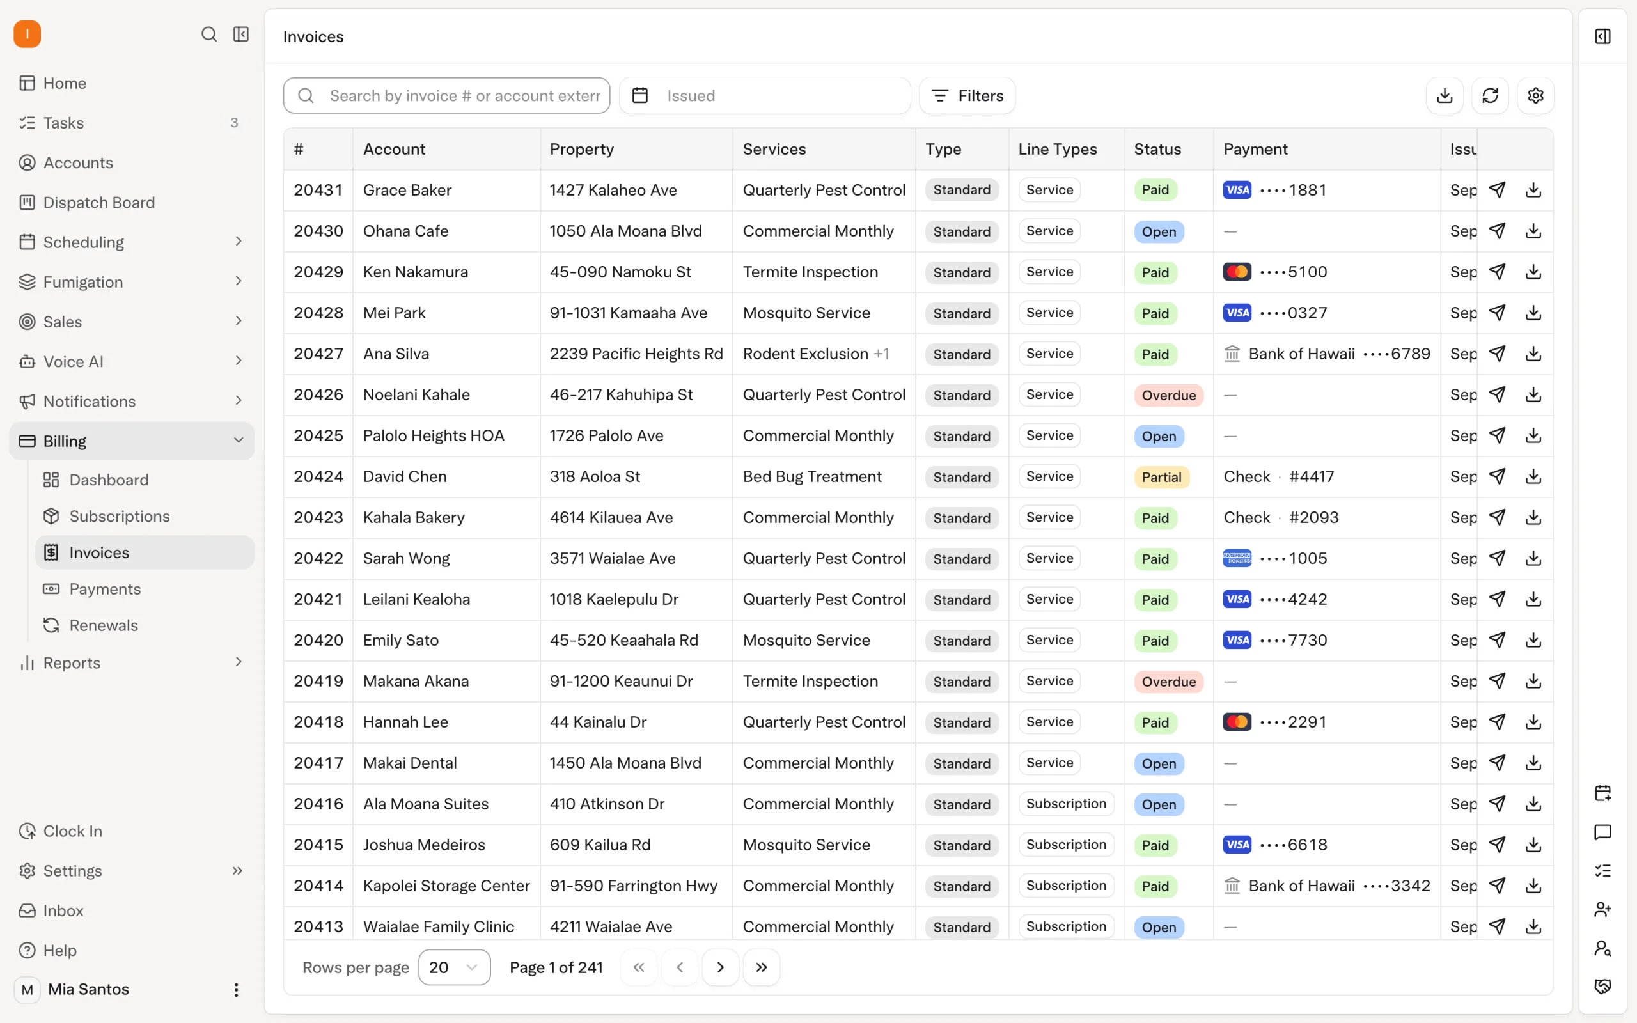Focus the invoice search field
The height and width of the screenshot is (1023, 1637).
[x=446, y=95]
